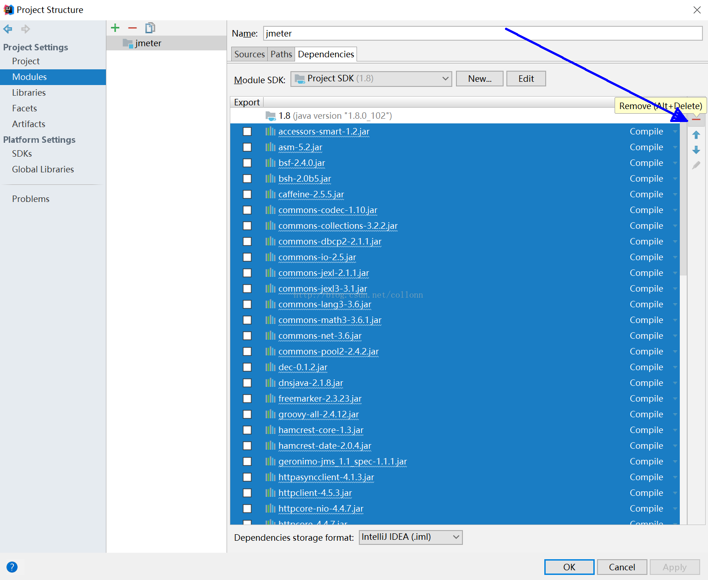Check Export for commons-codec-1.10.jar

point(247,210)
